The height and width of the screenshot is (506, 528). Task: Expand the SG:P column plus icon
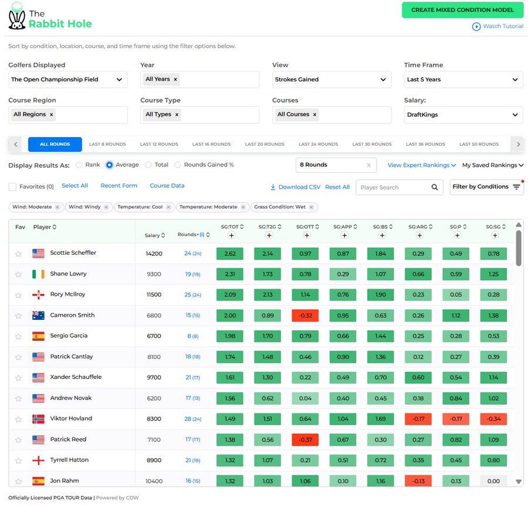(457, 235)
